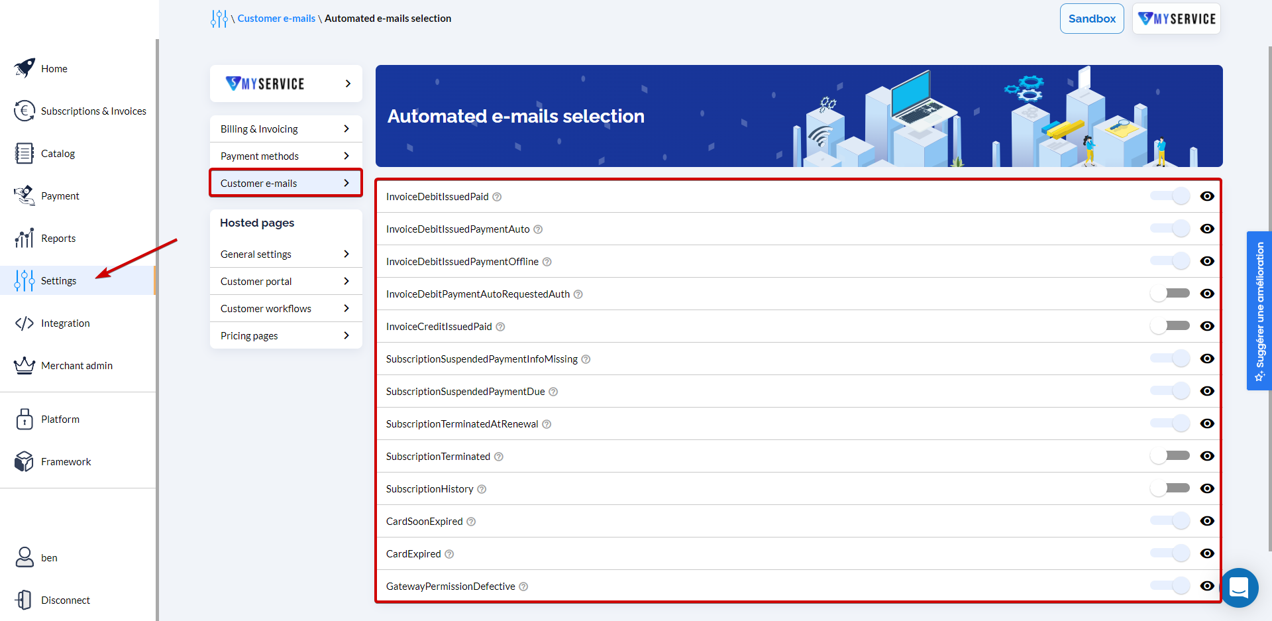Preview InvoiceDebitIssuedPaymentOffline with eye icon
The height and width of the screenshot is (621, 1272).
pyautogui.click(x=1207, y=261)
